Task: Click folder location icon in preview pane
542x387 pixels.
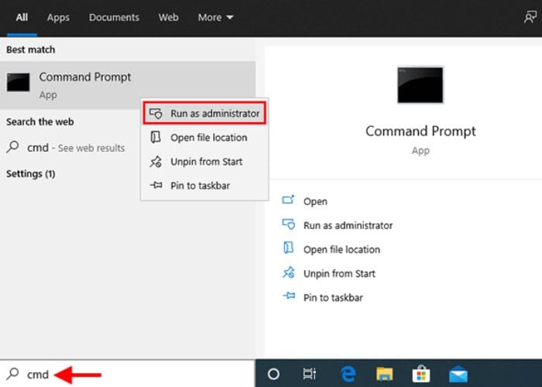Action: pyautogui.click(x=288, y=248)
